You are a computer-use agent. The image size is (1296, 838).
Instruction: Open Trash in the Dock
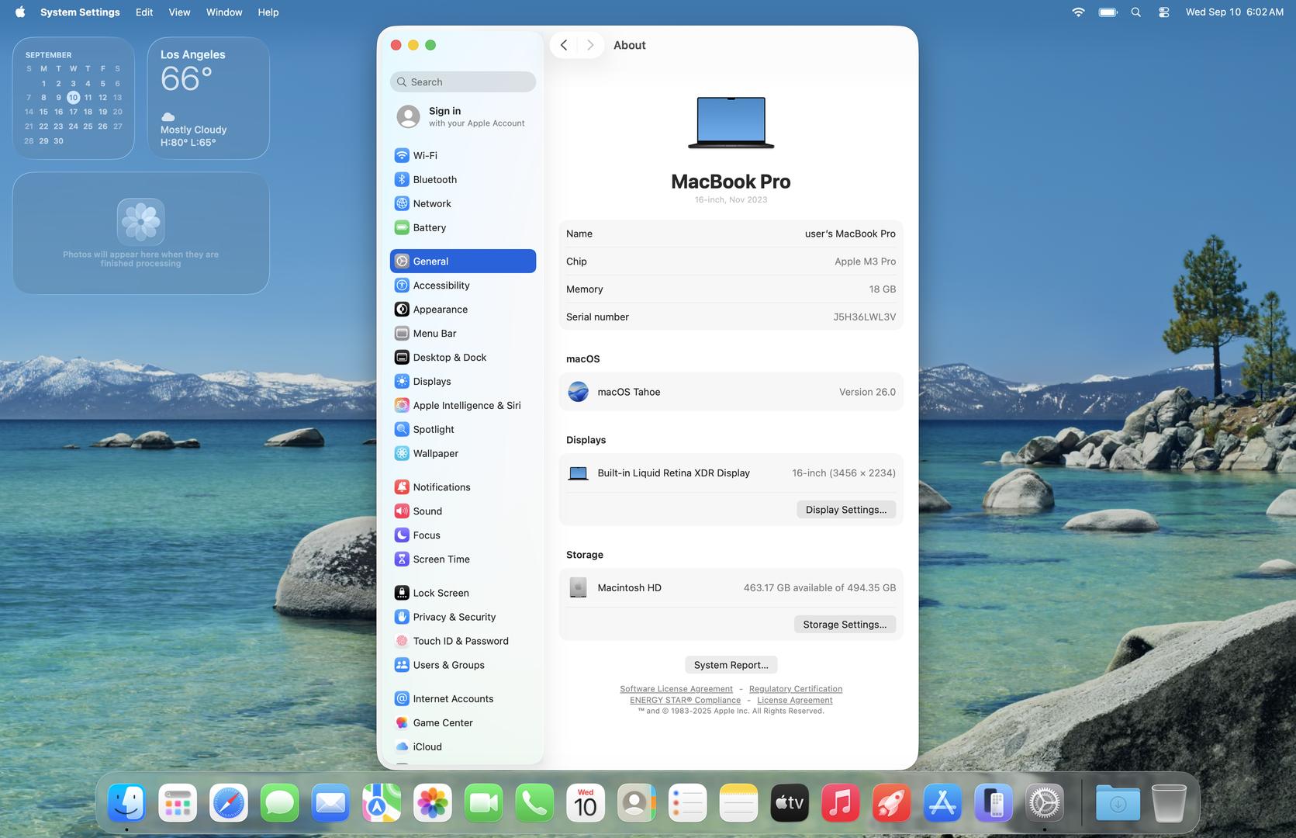1169,802
